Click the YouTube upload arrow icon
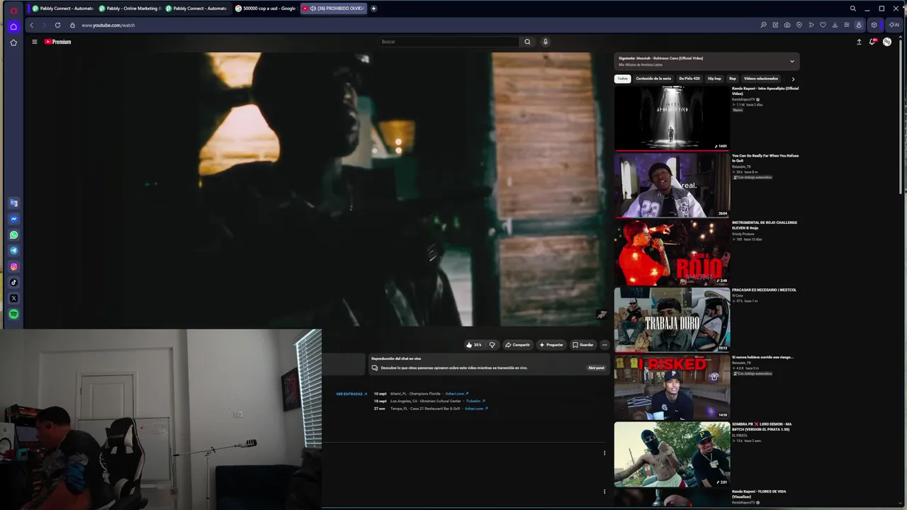This screenshot has height=510, width=907. click(859, 42)
